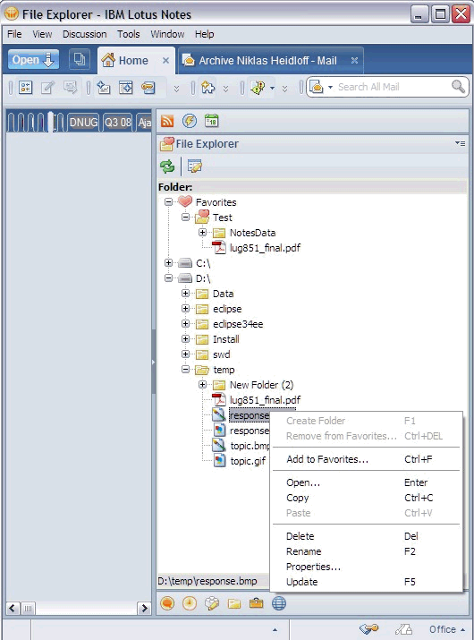The height and width of the screenshot is (640, 474).
Task: Open the calendar icon in sidebar header
Action: 211,121
